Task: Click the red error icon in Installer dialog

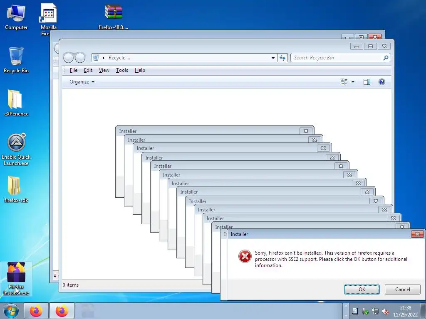Action: 245,256
